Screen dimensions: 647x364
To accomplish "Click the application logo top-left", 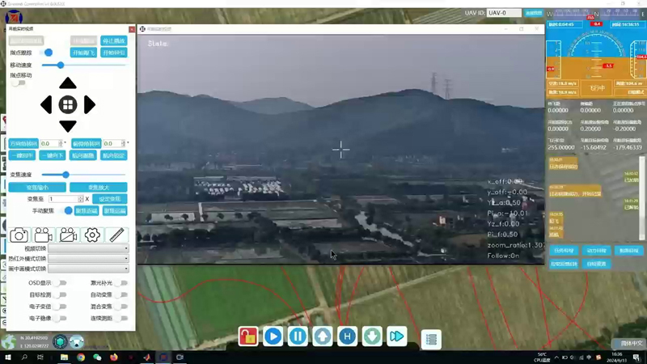I will pyautogui.click(x=14, y=17).
